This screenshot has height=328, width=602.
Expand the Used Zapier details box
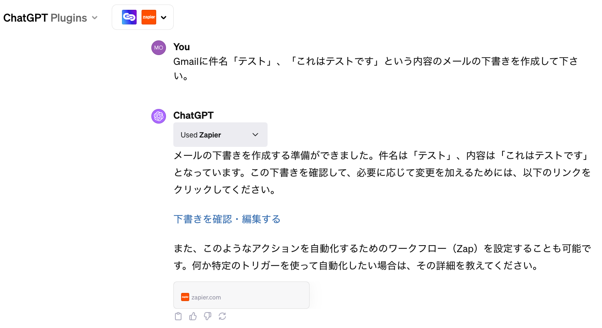tap(220, 135)
